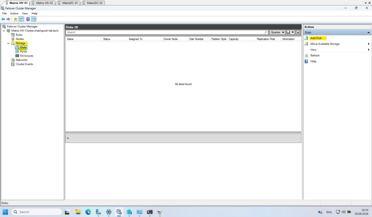This screenshot has width=372, height=217.
Task: Select Disks under Storage
Action: [x=23, y=47]
